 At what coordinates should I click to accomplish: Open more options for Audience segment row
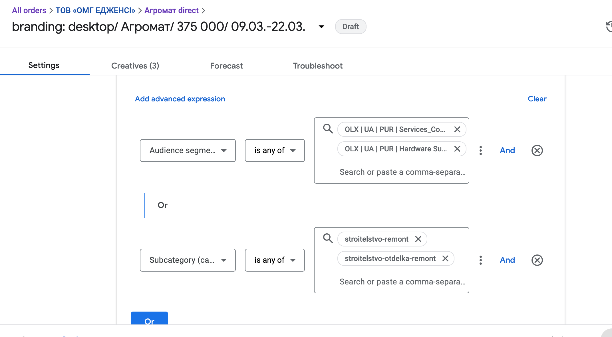481,151
